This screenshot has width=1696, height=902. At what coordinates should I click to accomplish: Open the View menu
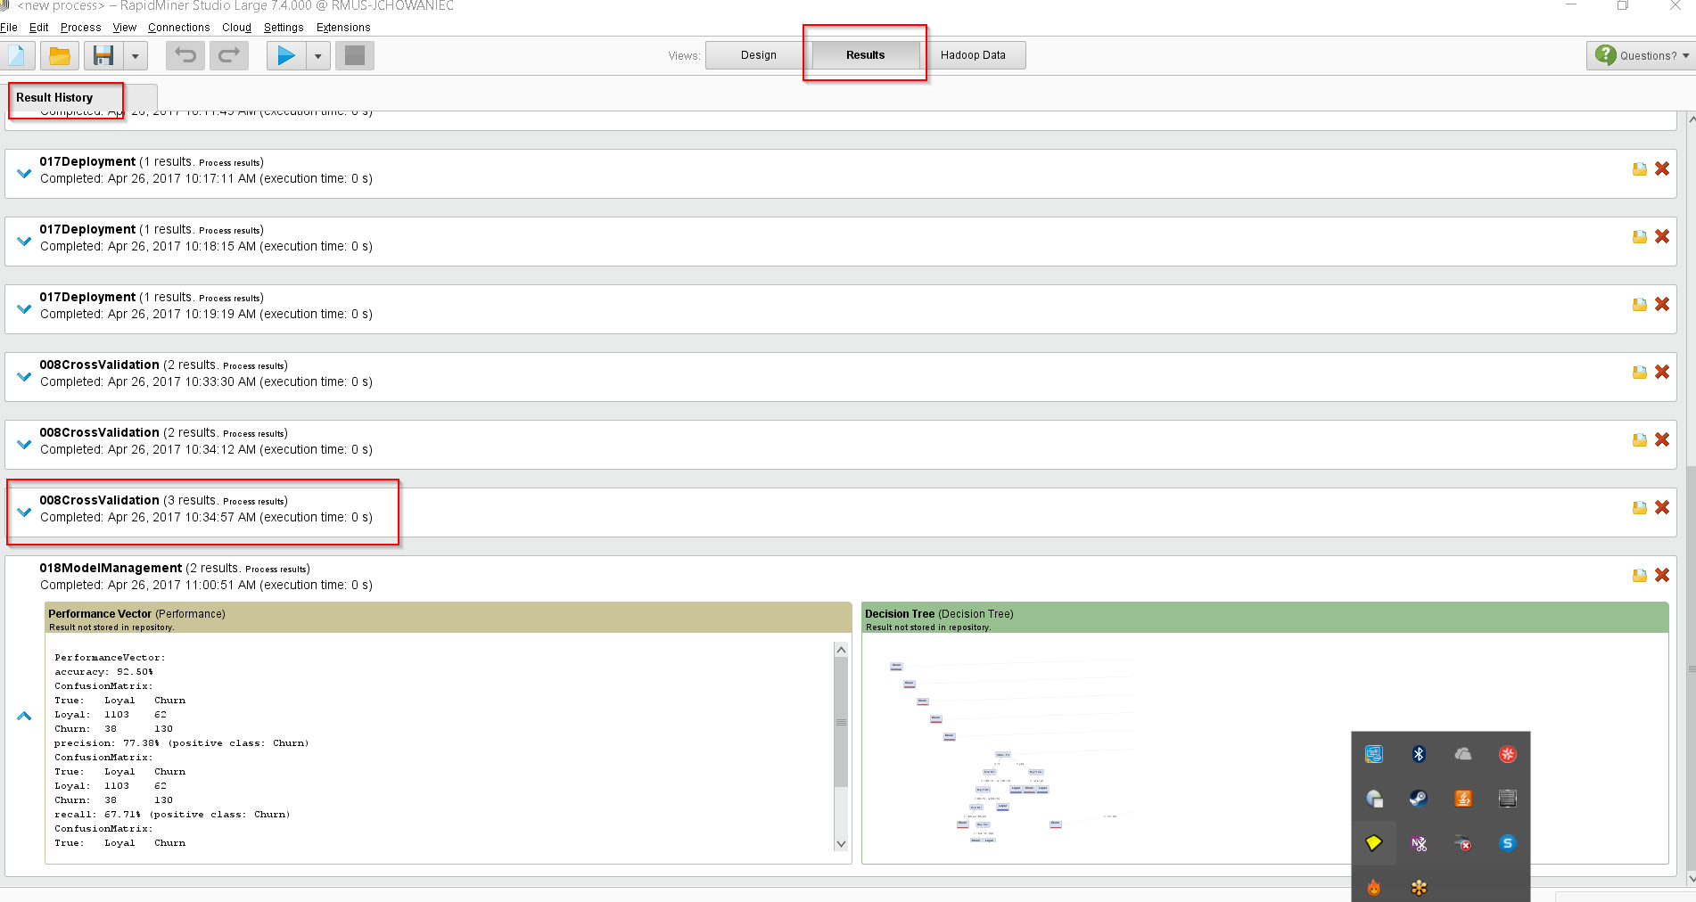[125, 28]
